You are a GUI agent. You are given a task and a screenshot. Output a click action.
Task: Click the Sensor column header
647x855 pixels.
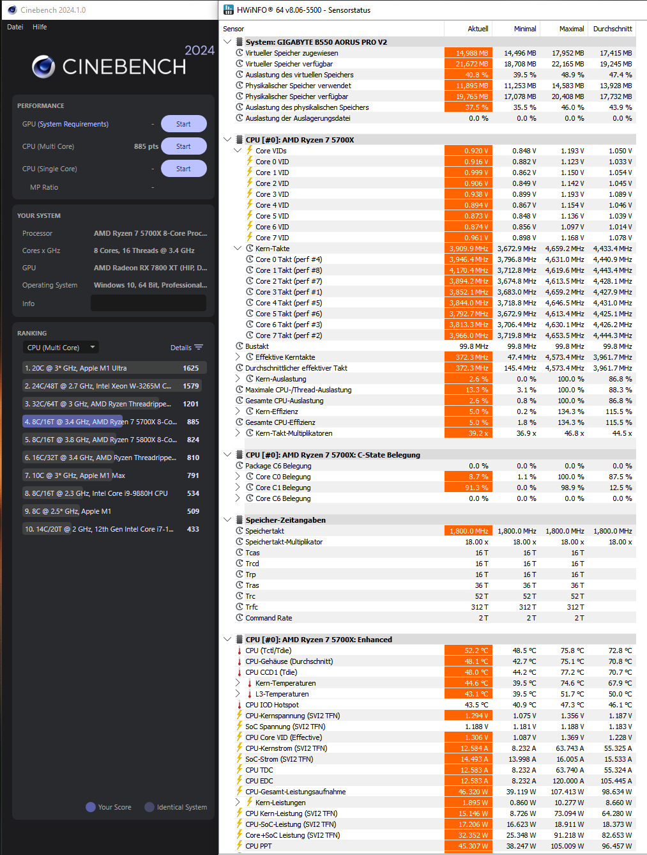click(331, 29)
